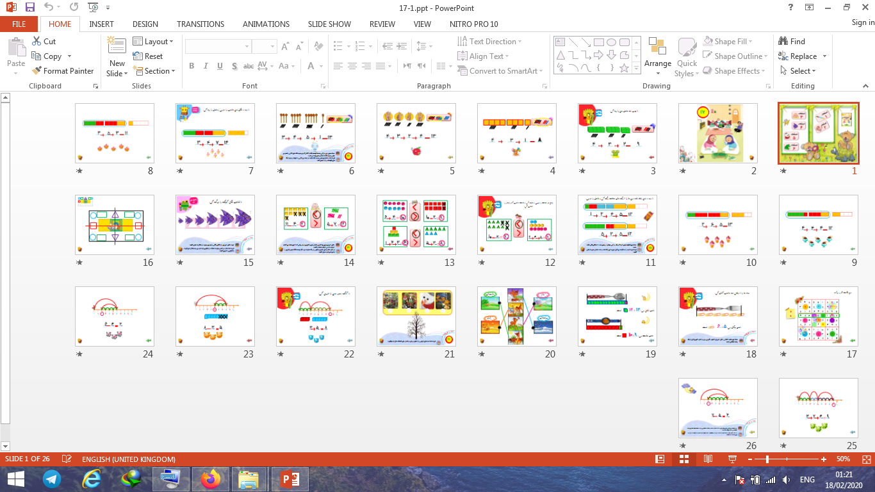
Task: Toggle Italic text formatting
Action: (x=206, y=66)
